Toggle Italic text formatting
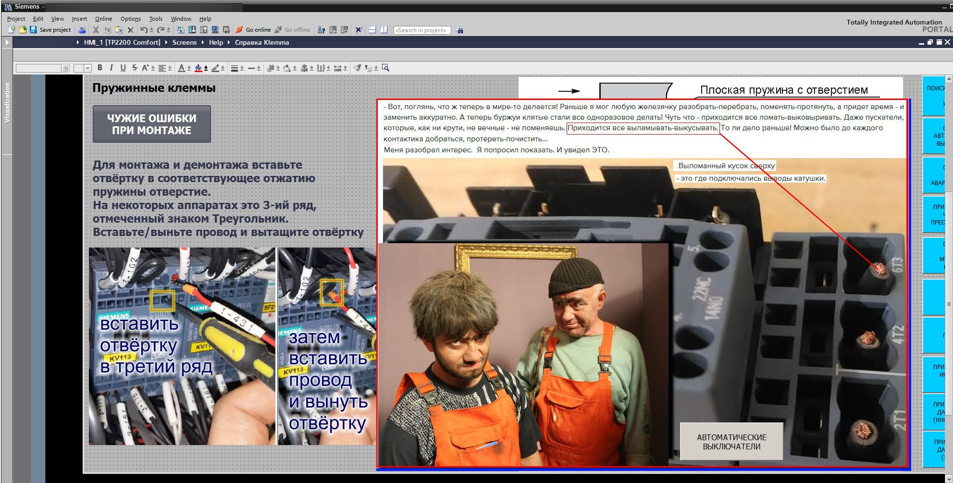The image size is (953, 483). coord(111,68)
